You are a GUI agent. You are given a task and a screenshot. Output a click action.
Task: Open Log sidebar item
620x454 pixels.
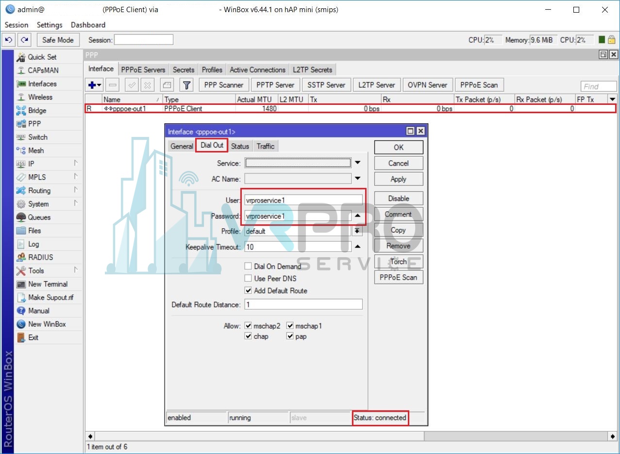coord(34,244)
